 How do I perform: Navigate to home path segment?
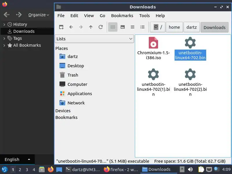coord(174,27)
